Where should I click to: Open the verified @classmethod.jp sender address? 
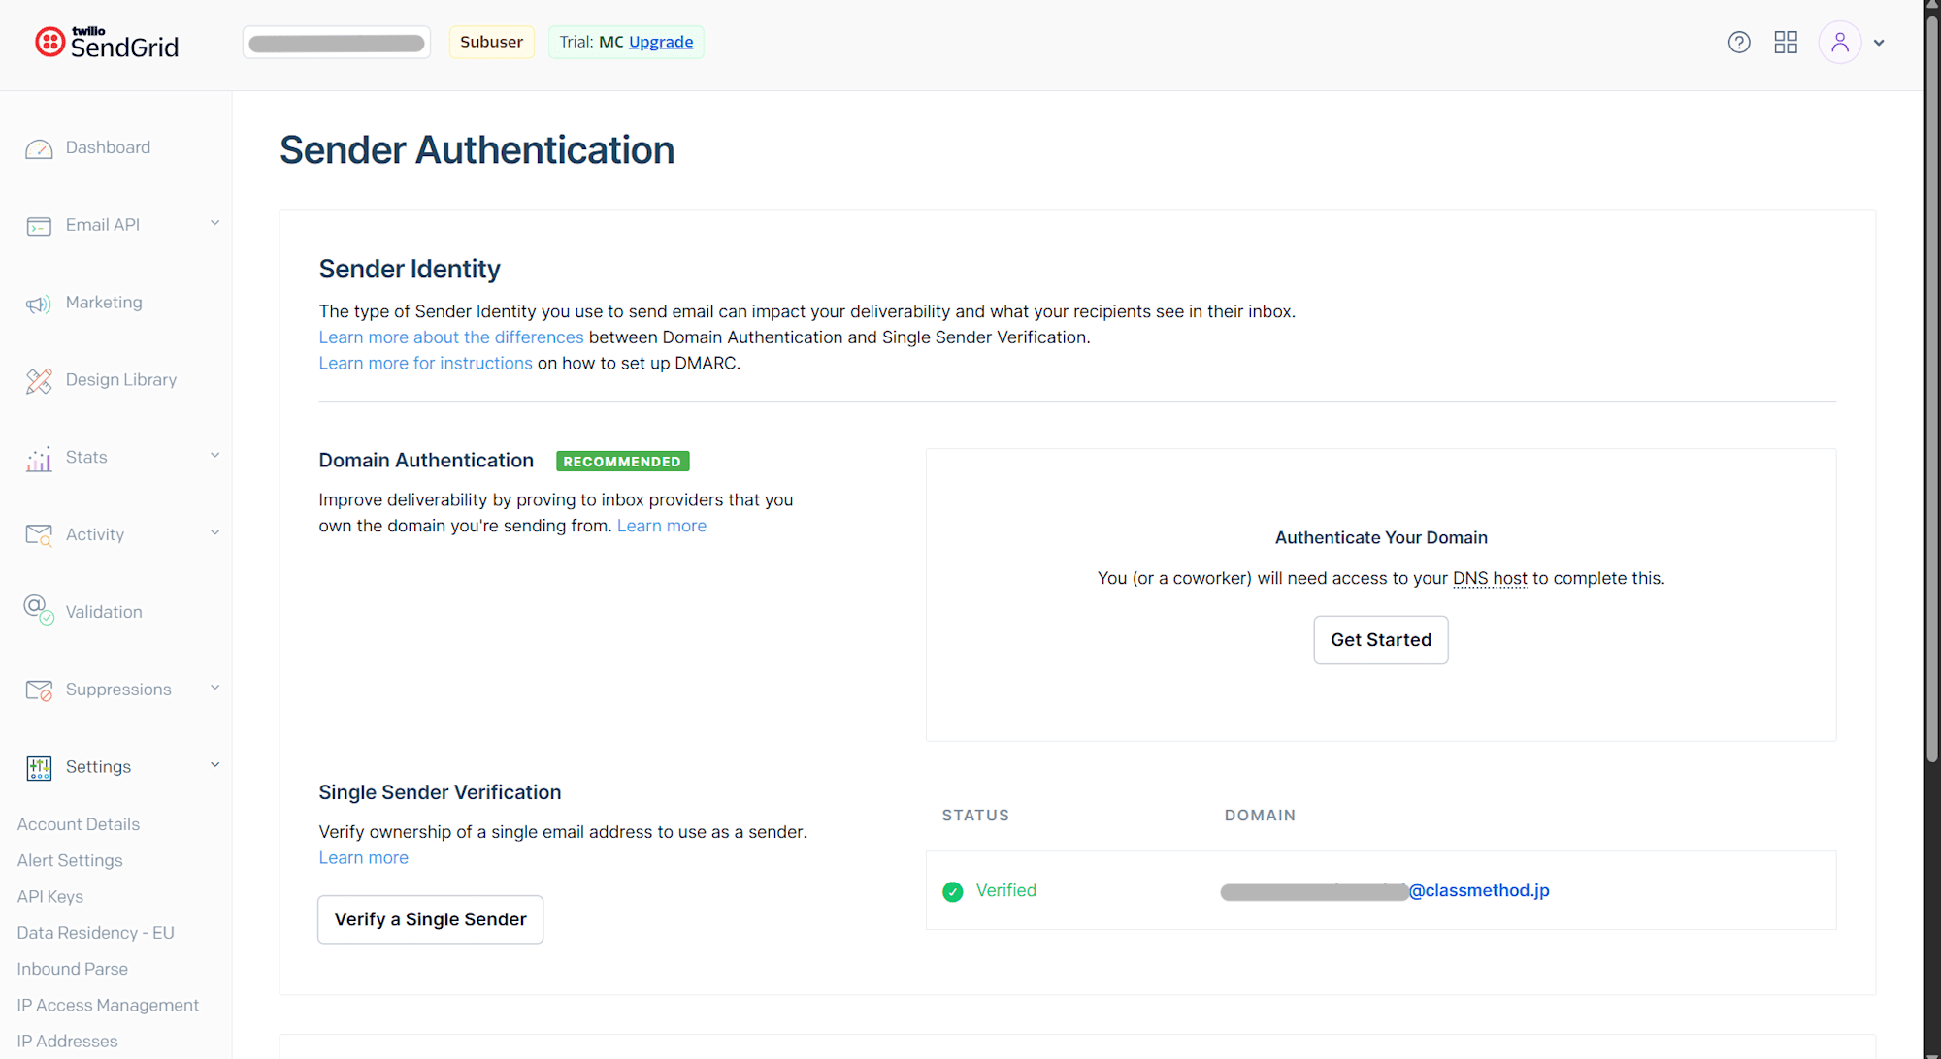(1385, 891)
